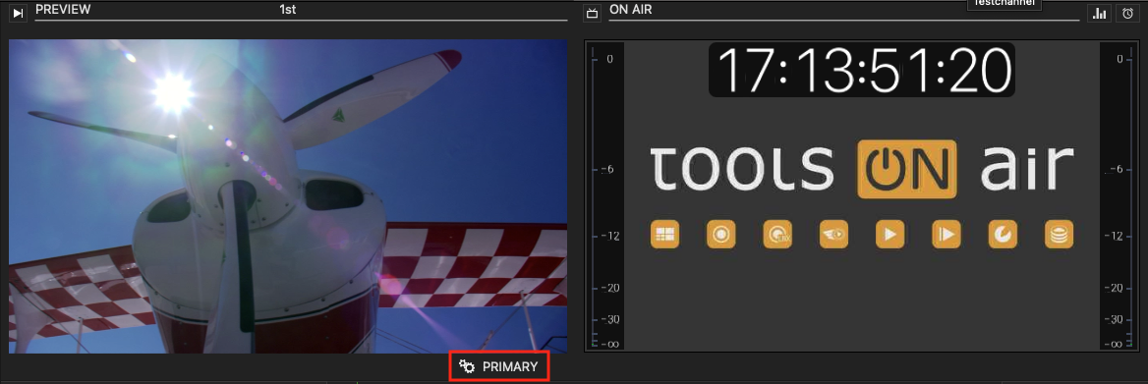1148x384 pixels.
Task: Click the On Air television icon
Action: coord(593,13)
